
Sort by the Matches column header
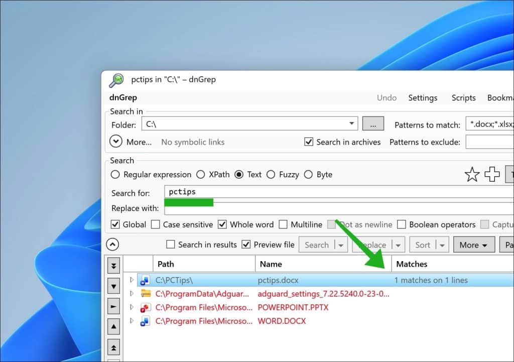pos(453,264)
